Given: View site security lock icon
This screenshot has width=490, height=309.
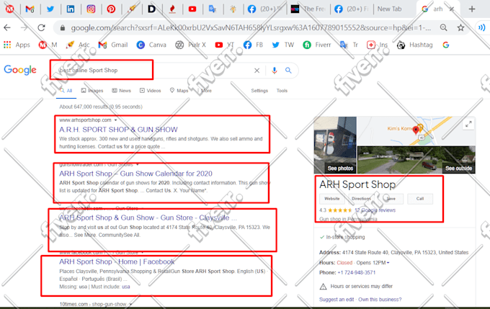Looking at the screenshot, I should tap(63, 28).
